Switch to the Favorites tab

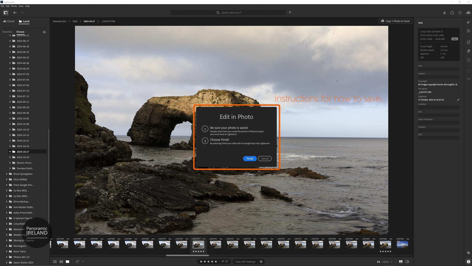[x=7, y=32]
